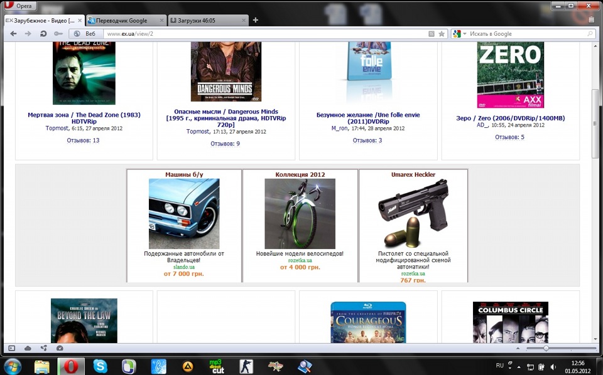603x375 pixels.
Task: Open the Машины б/у ad heading
Action: pos(184,174)
